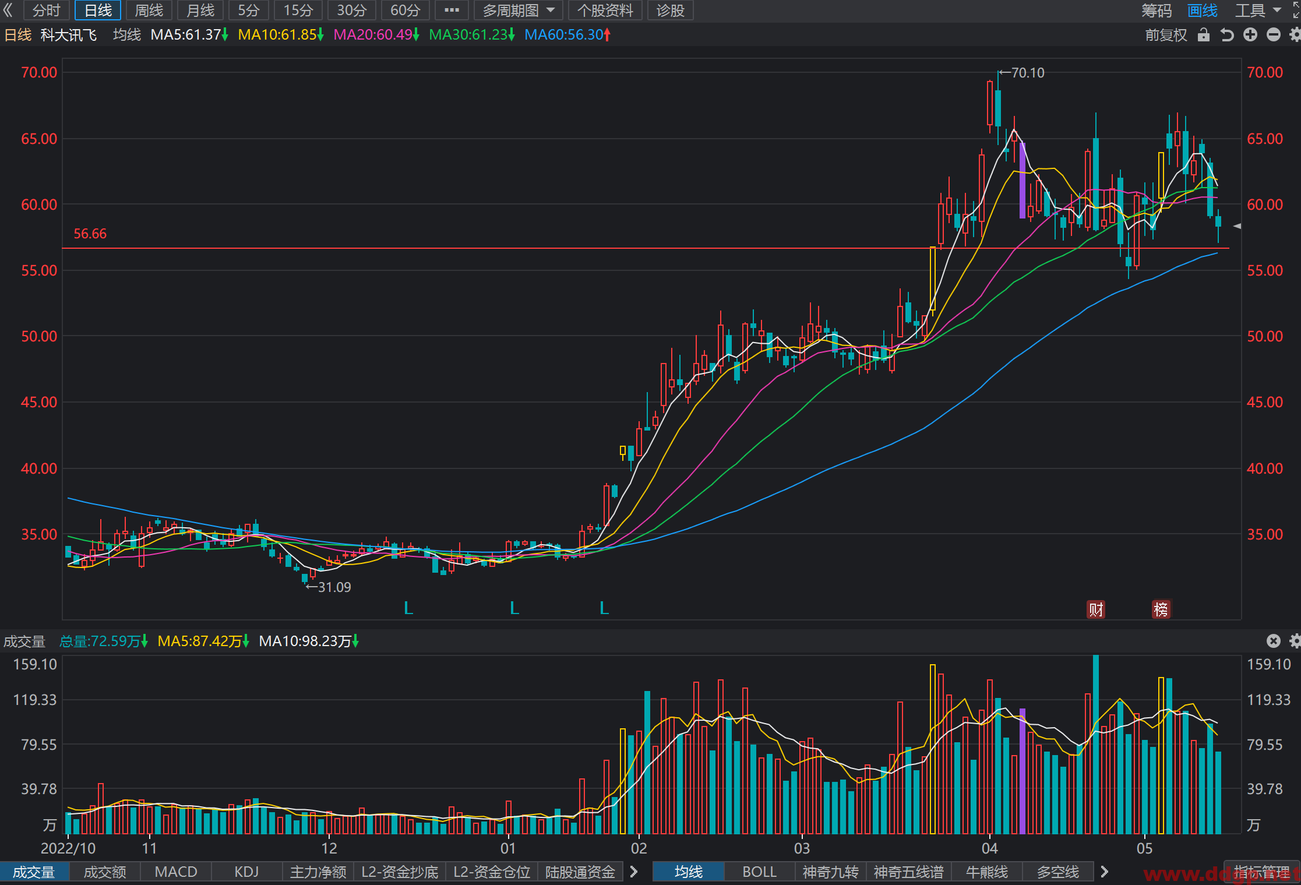Zoom out the chart with minus icon
Image resolution: width=1301 pixels, height=885 pixels.
(x=1274, y=35)
